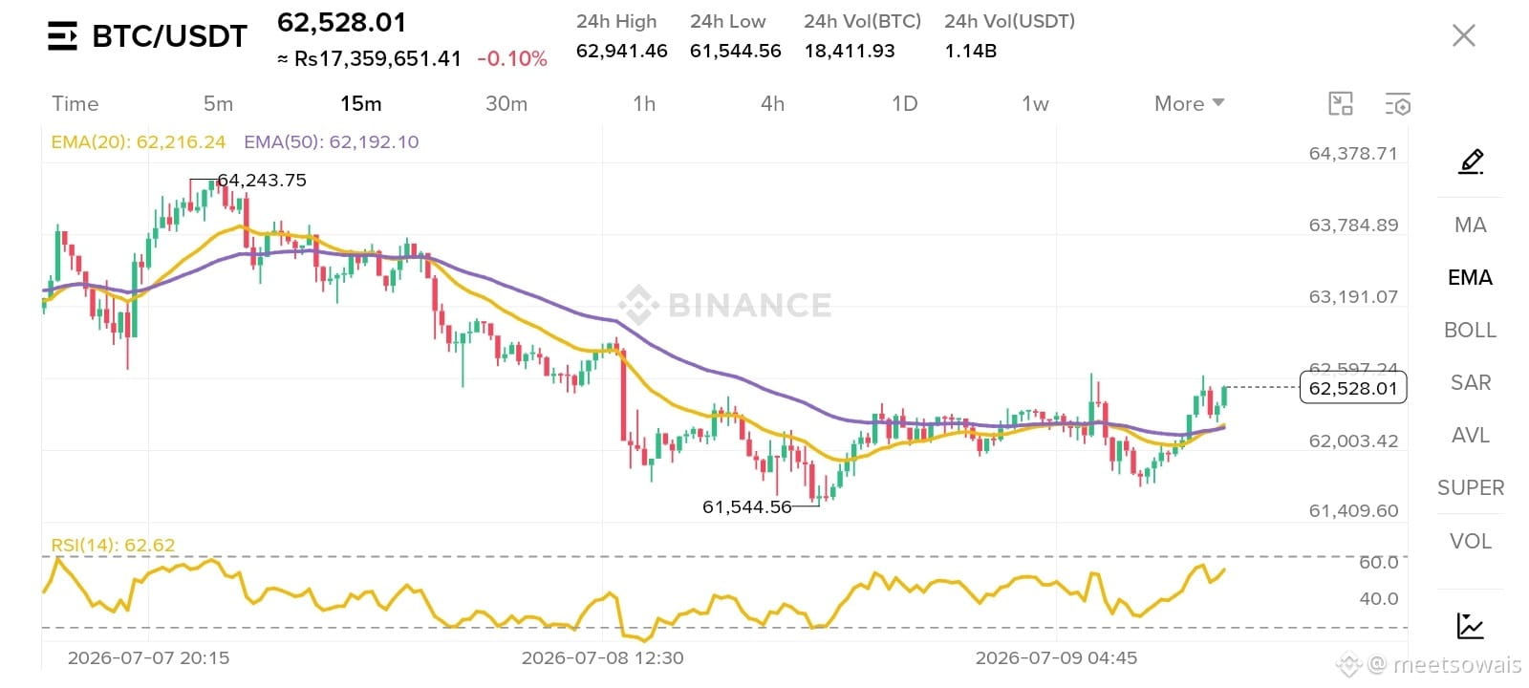
Task: Open the line chart indicator icon
Action: point(1470,626)
